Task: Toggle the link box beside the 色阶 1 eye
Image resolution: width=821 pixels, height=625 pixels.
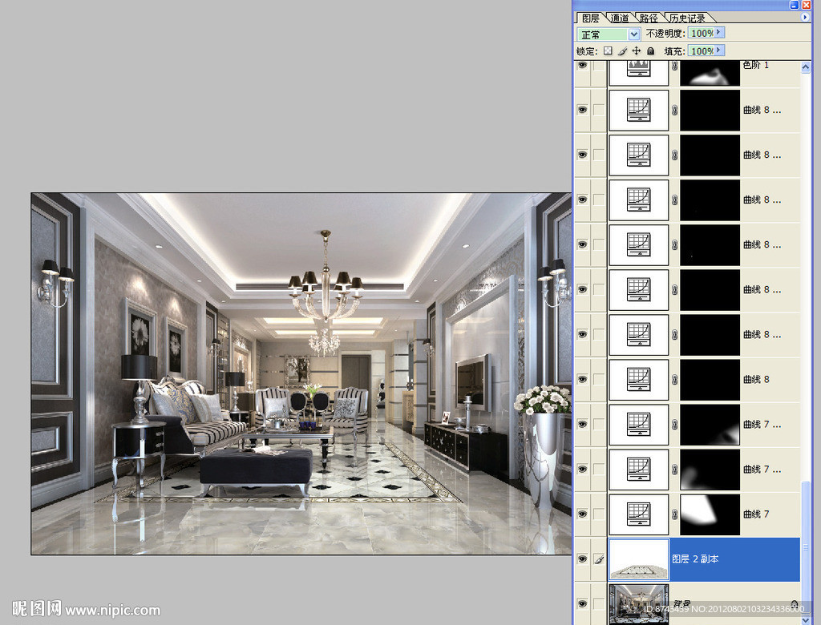Action: (x=599, y=66)
